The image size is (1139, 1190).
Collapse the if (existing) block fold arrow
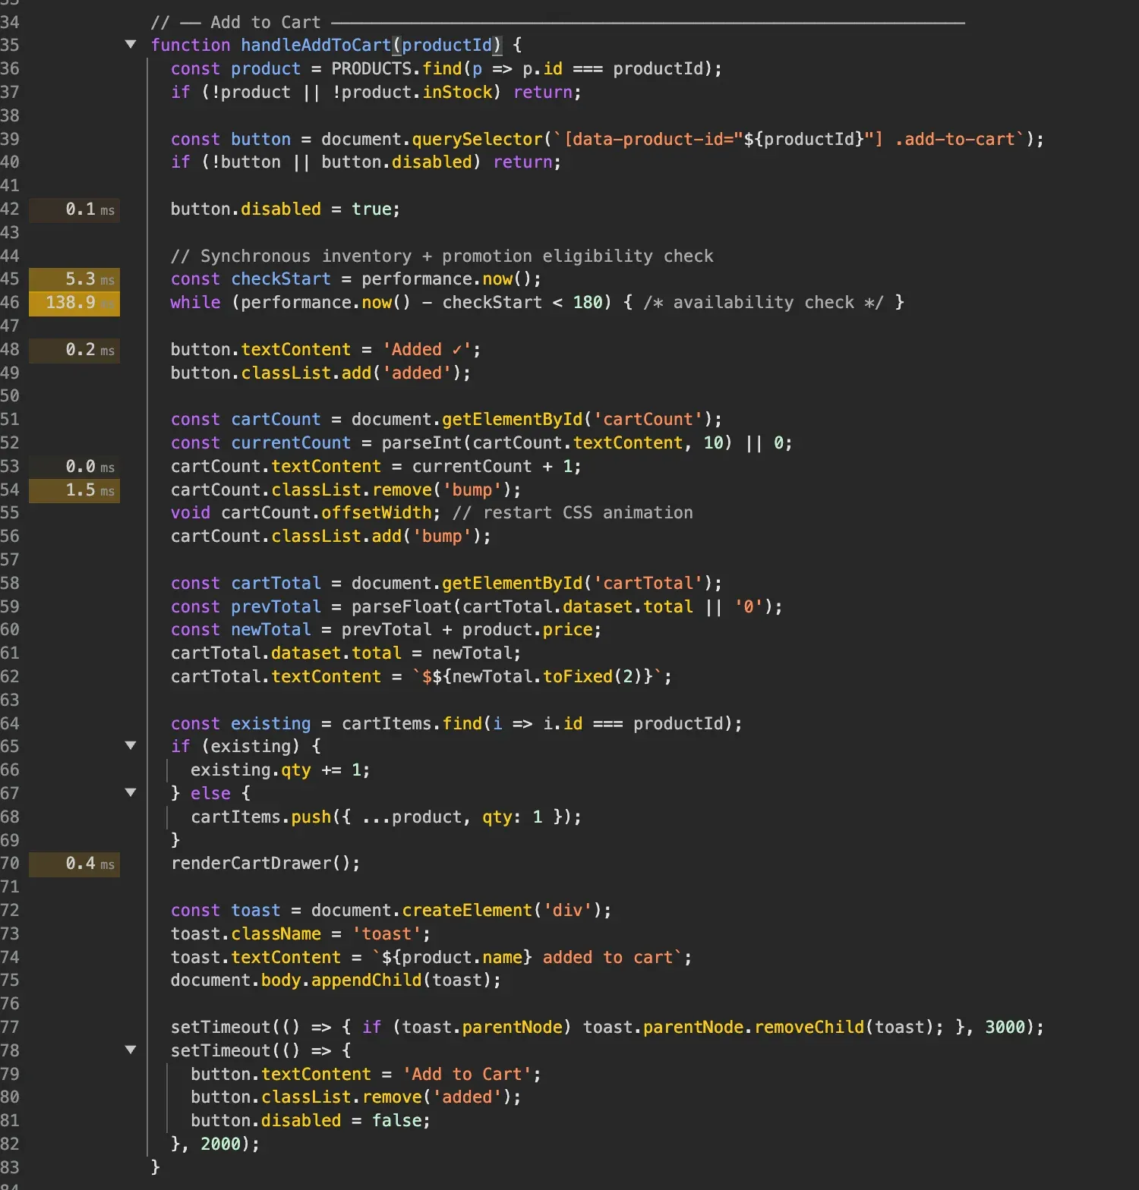(131, 746)
